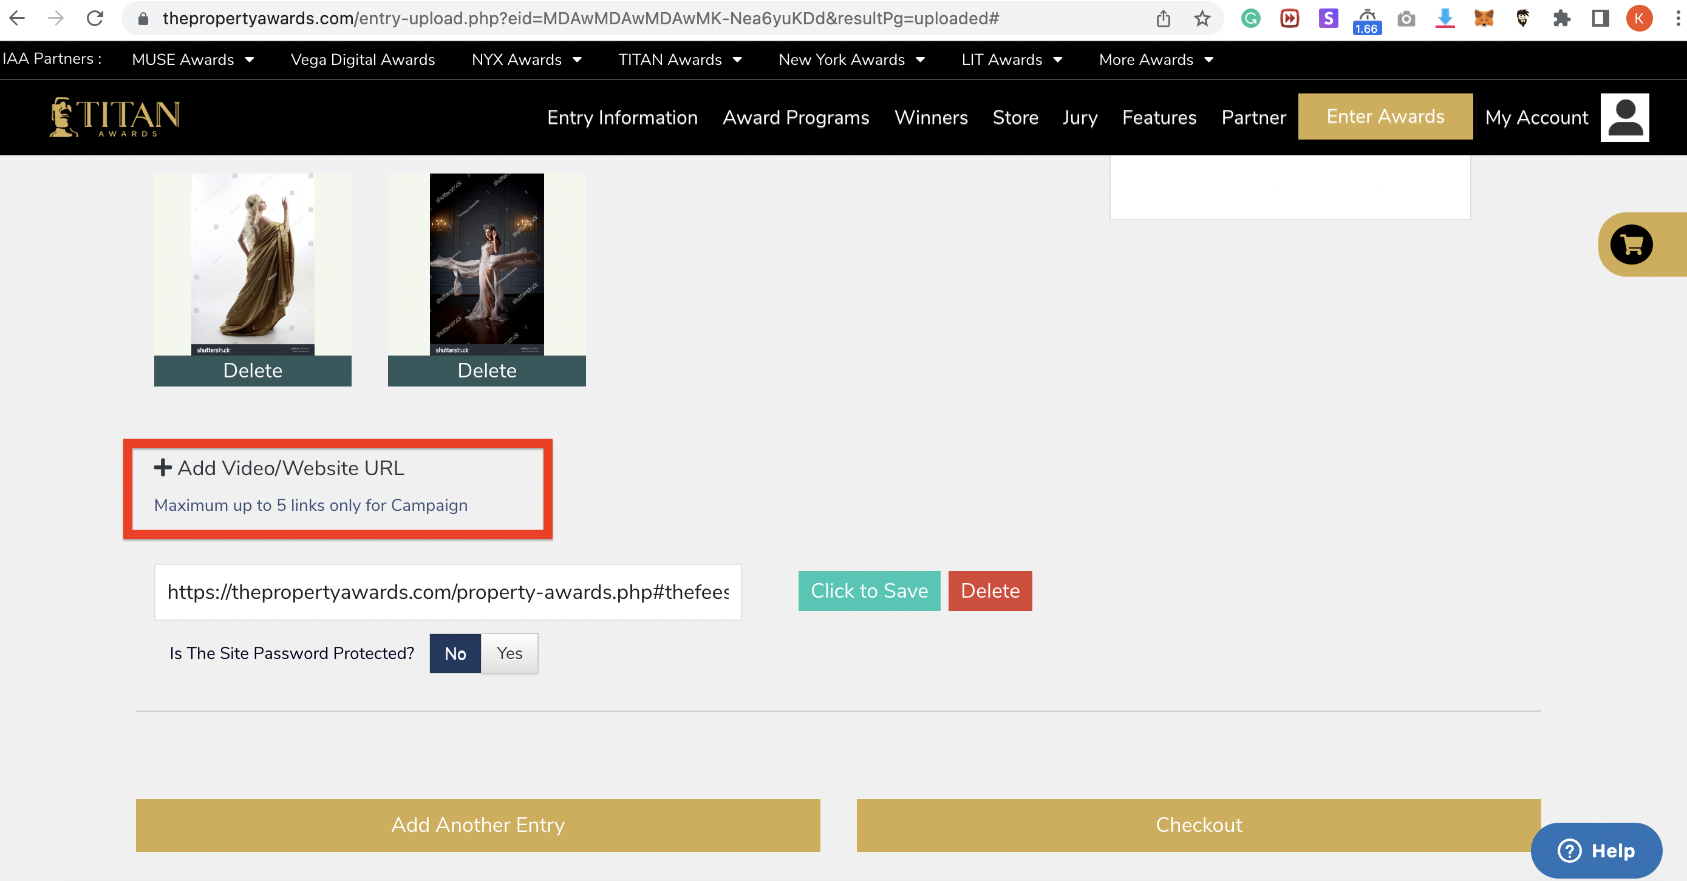Toggle the browser side panel icon
1687x881 pixels.
(x=1601, y=18)
